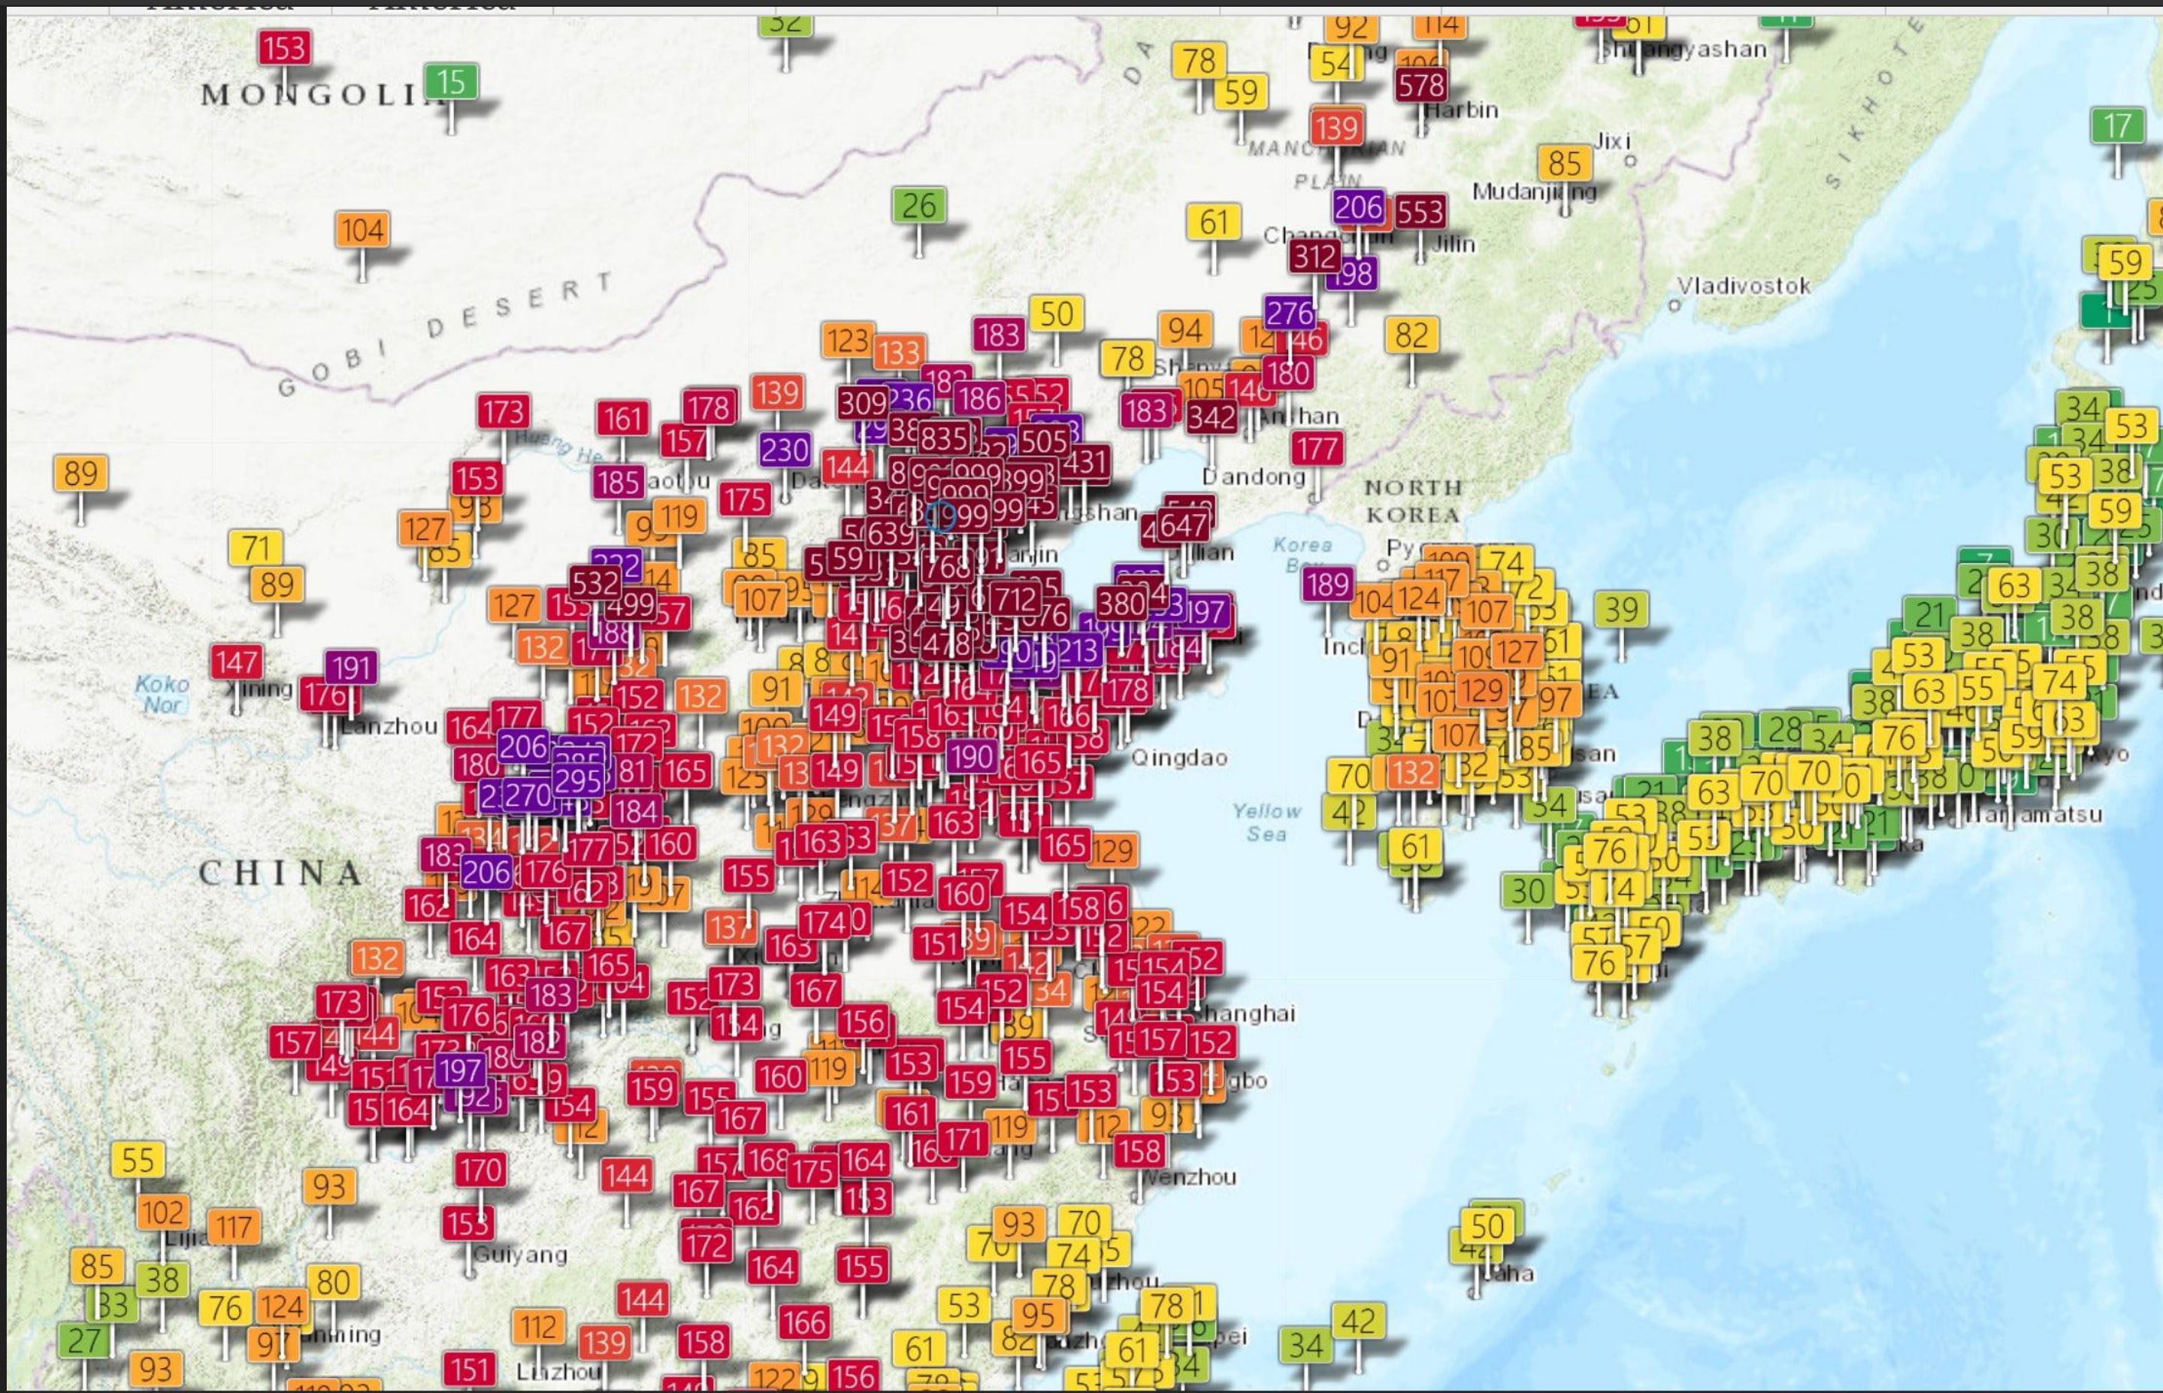Open the 309 marker
Screen dimensions: 2163x1393
pos(863,402)
